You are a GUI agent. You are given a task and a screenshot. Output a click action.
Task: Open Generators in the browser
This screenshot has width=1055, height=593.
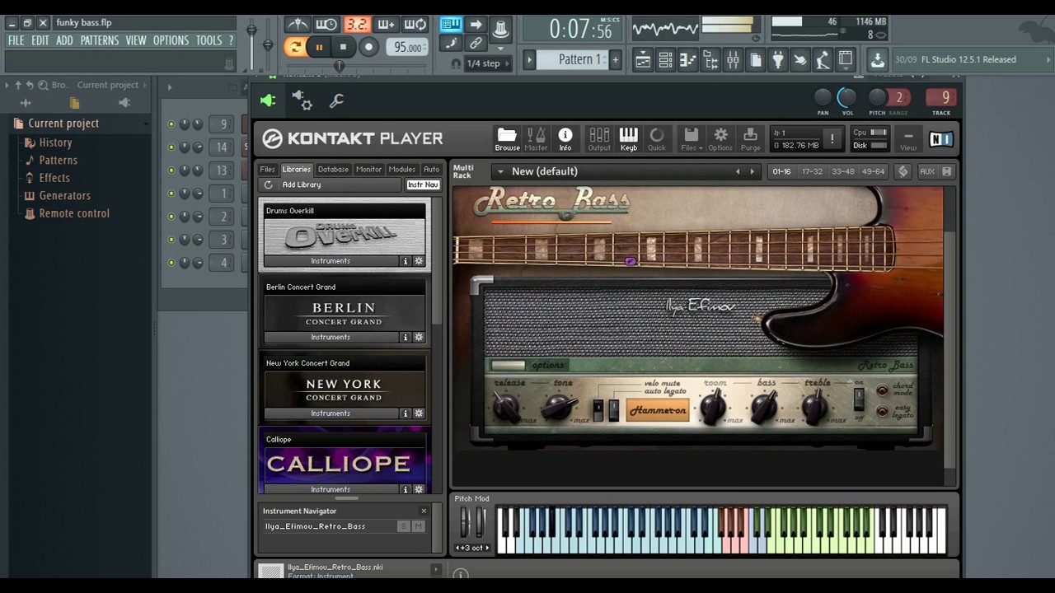tap(64, 196)
